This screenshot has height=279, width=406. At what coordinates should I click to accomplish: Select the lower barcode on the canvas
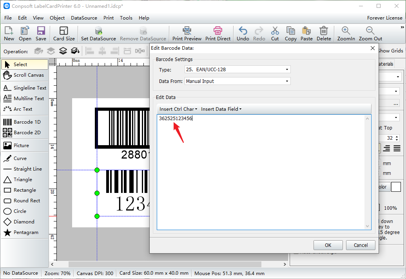pos(123,193)
